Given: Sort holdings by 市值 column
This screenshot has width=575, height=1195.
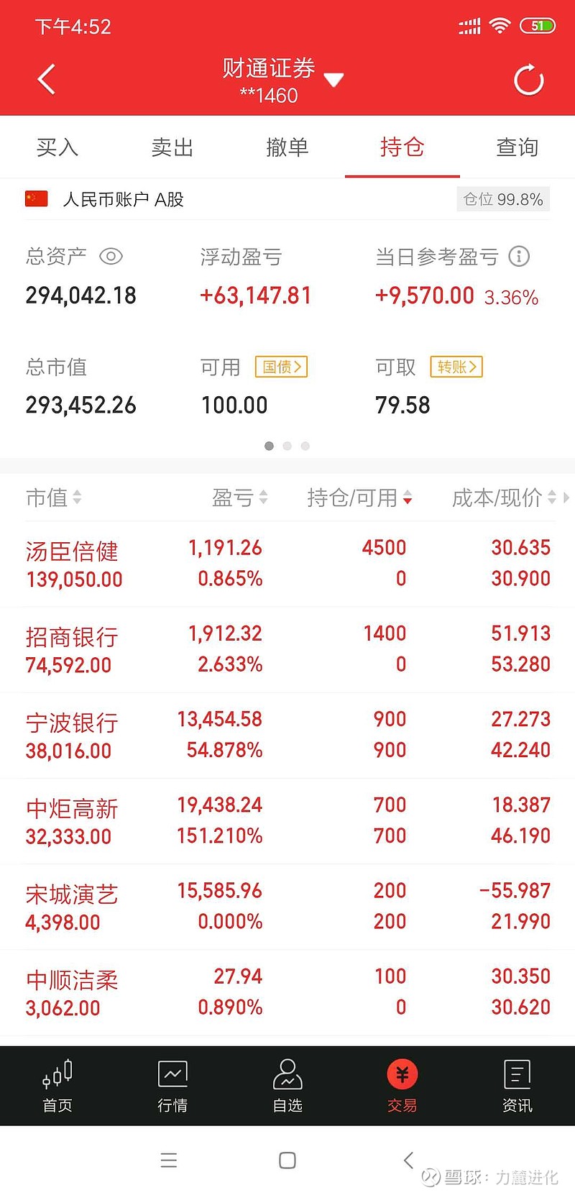Looking at the screenshot, I should click(x=54, y=498).
